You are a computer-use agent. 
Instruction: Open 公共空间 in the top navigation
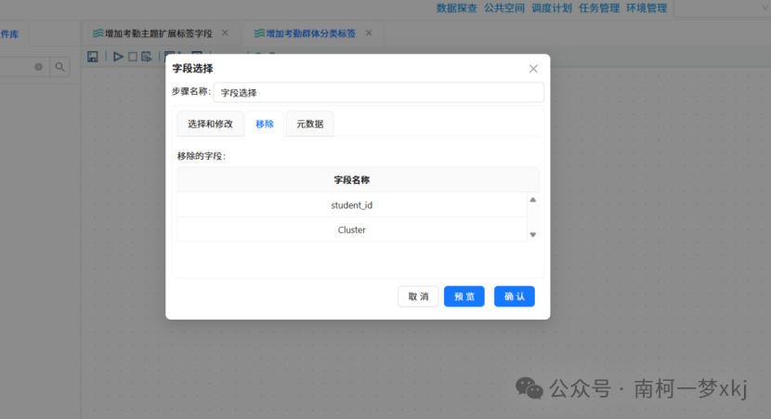click(x=504, y=7)
